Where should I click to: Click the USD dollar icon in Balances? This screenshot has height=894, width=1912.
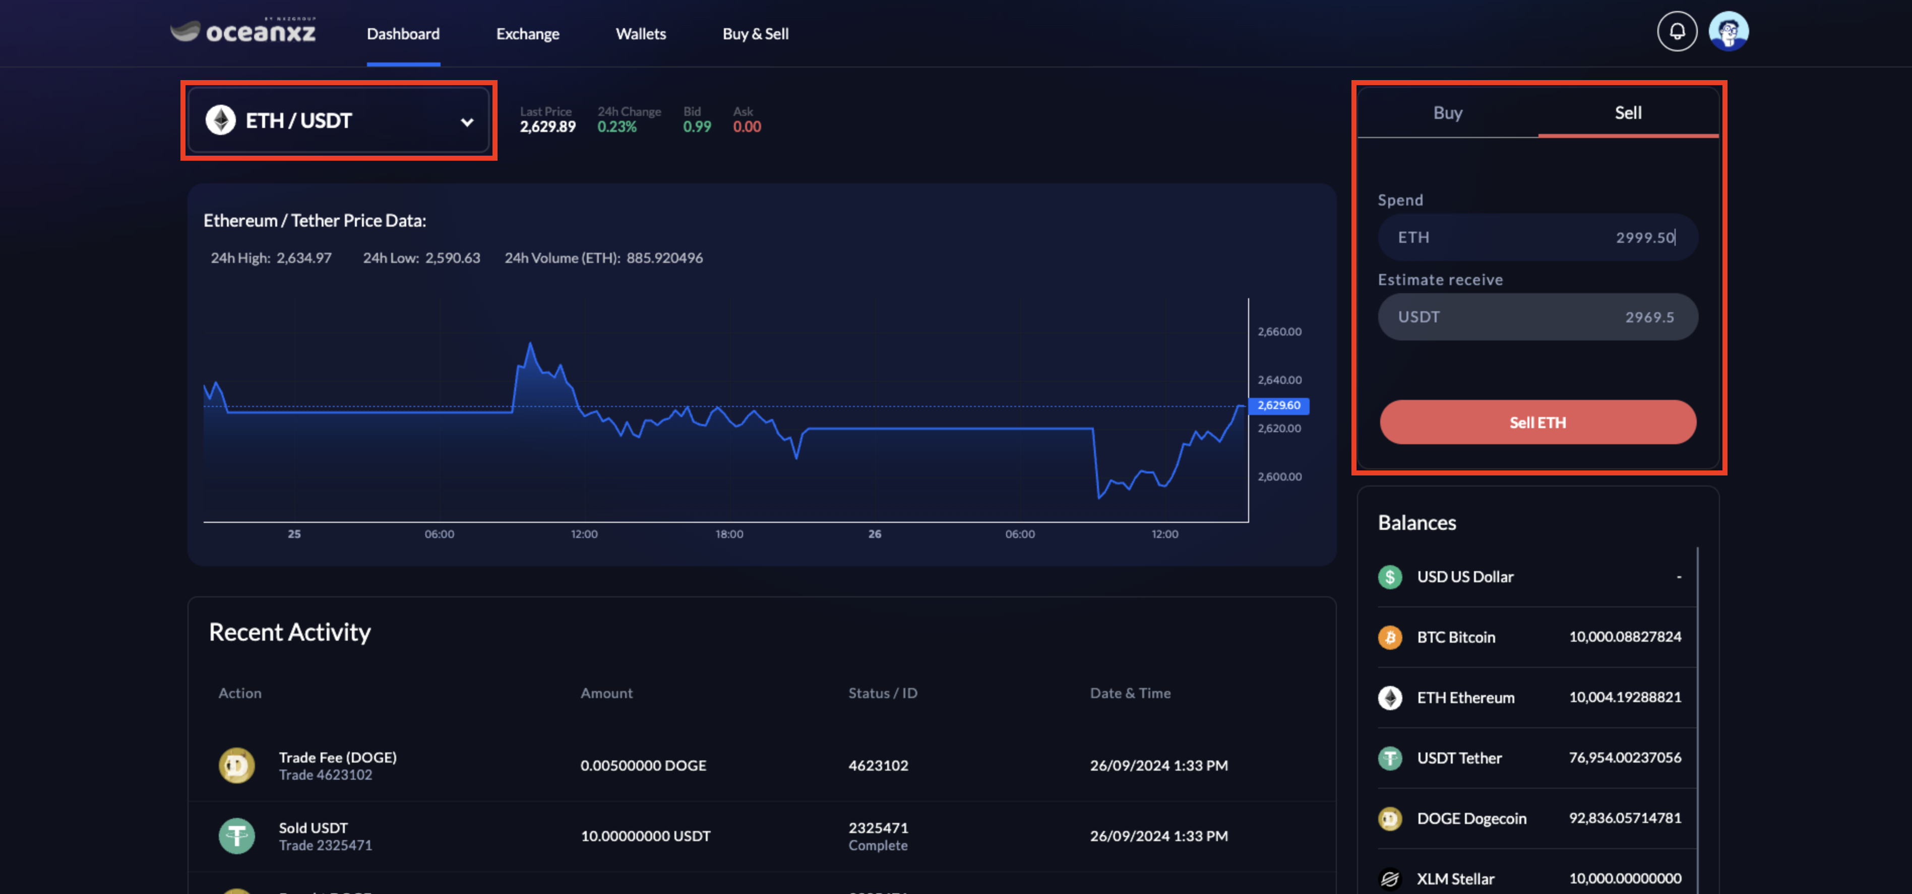(1389, 577)
